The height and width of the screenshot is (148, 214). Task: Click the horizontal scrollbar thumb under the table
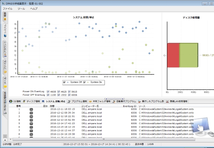(104, 139)
